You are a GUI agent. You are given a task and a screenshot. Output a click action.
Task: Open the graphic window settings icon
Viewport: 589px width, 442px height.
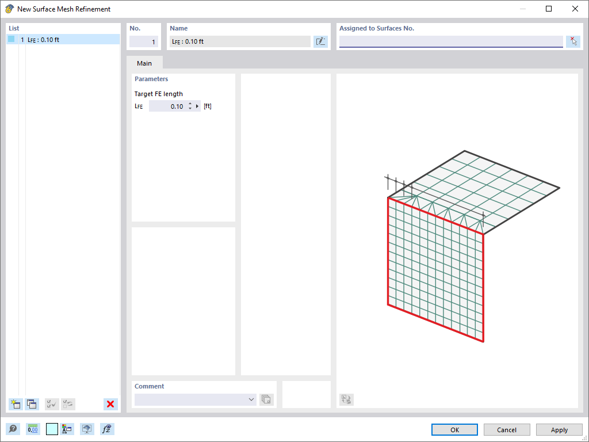point(87,429)
